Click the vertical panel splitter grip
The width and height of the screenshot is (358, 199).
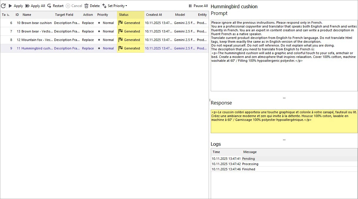210,100
